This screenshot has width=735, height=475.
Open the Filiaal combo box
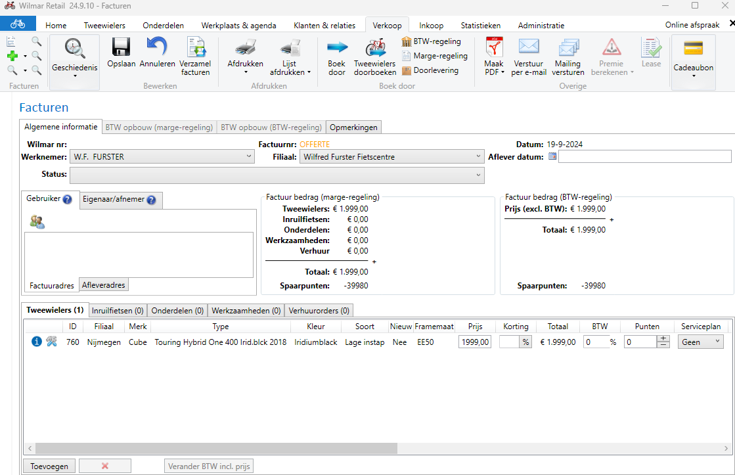pos(478,156)
